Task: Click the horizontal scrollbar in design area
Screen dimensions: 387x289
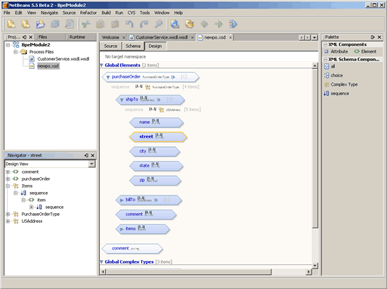Action: coord(189,271)
